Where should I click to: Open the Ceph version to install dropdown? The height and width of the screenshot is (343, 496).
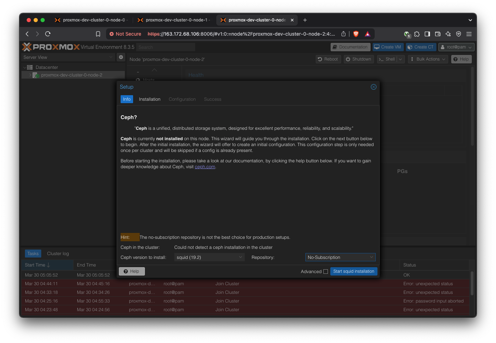[209, 257]
